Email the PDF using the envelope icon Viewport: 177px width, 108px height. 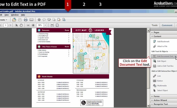(32, 20)
